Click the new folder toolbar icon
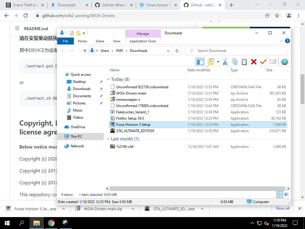The image size is (305, 229). pyautogui.click(x=211, y=62)
